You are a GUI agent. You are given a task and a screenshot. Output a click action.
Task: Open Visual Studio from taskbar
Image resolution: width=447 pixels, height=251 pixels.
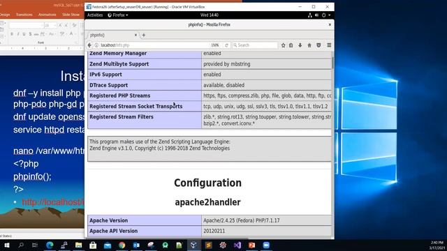tap(237, 245)
